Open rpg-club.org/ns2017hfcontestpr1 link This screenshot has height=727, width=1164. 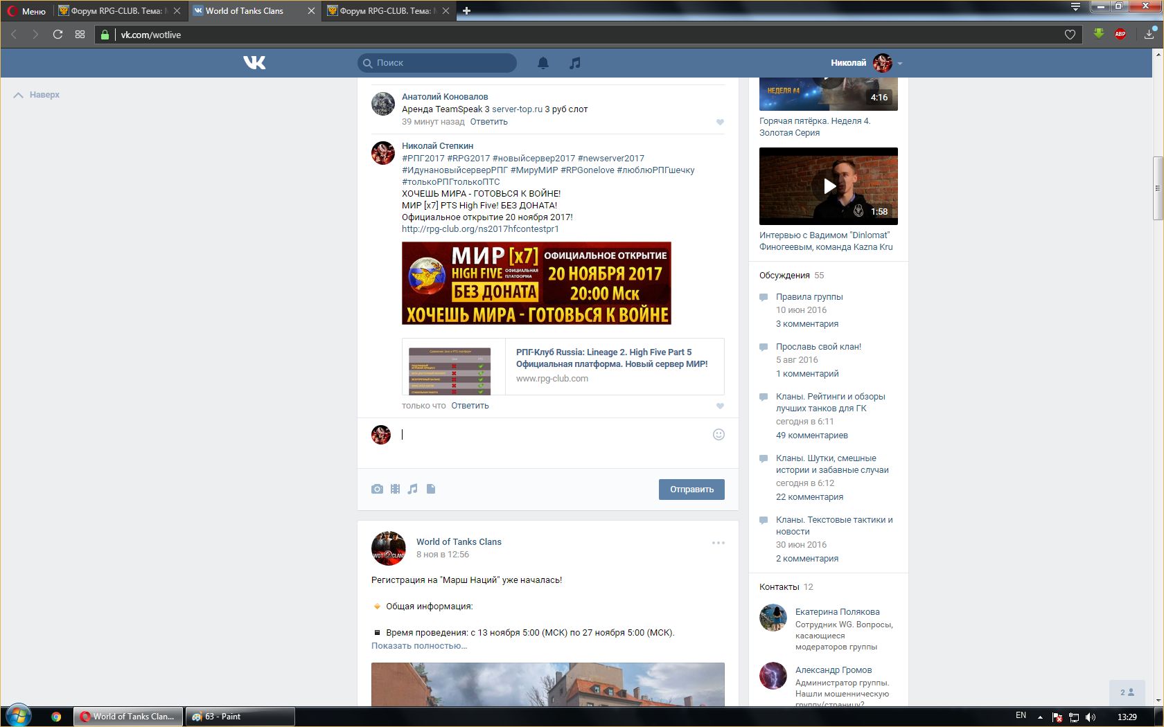pos(480,229)
